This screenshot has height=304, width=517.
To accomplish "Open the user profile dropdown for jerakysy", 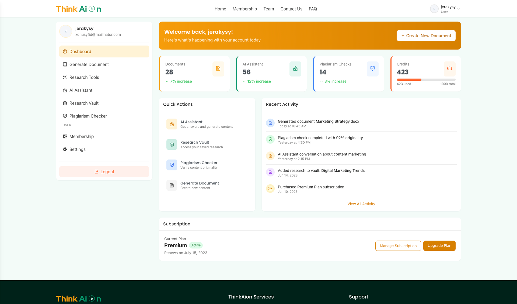I will click(x=445, y=9).
